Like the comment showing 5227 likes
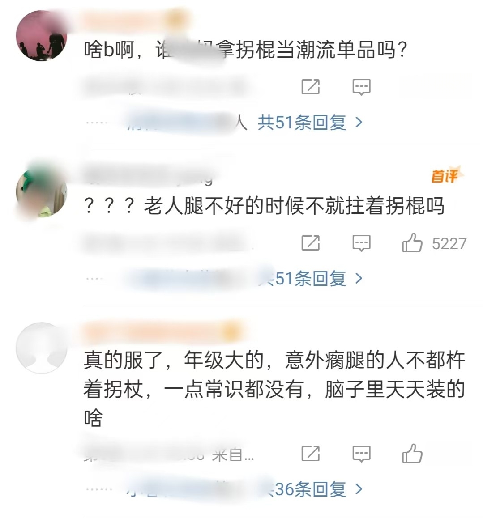Screen dimensions: 483x518 pyautogui.click(x=412, y=243)
